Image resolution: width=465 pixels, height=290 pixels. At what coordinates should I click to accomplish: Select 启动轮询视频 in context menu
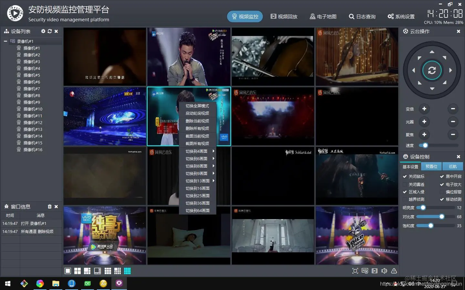(x=197, y=113)
